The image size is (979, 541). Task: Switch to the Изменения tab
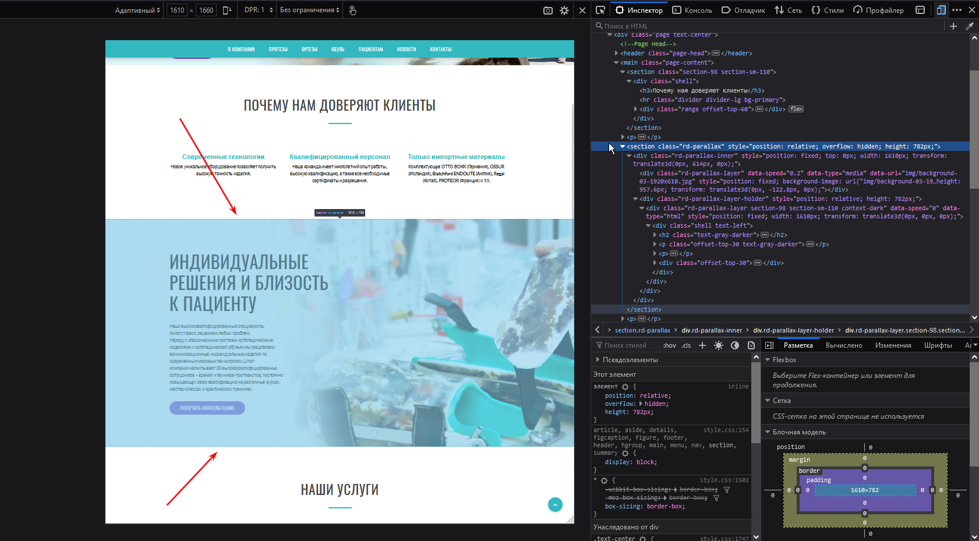coord(893,345)
